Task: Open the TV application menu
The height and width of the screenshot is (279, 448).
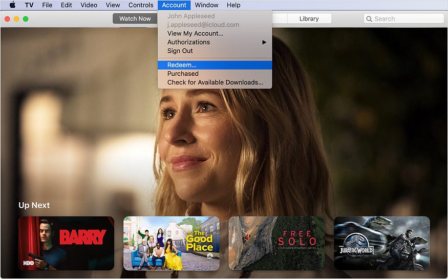Action: pyautogui.click(x=29, y=5)
